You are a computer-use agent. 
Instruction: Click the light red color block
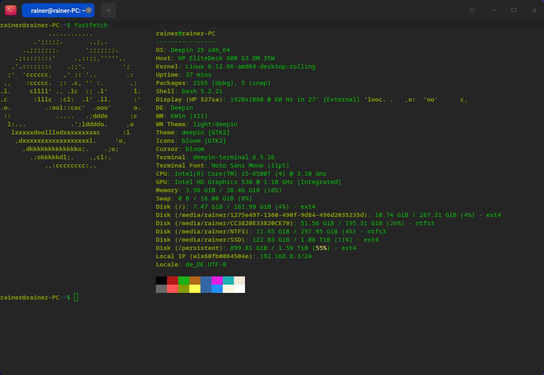click(172, 289)
